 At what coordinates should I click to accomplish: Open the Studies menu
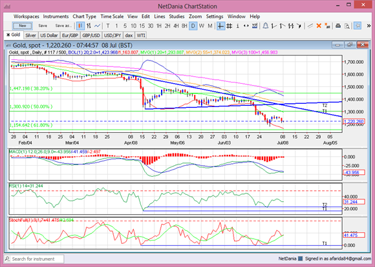177,17
